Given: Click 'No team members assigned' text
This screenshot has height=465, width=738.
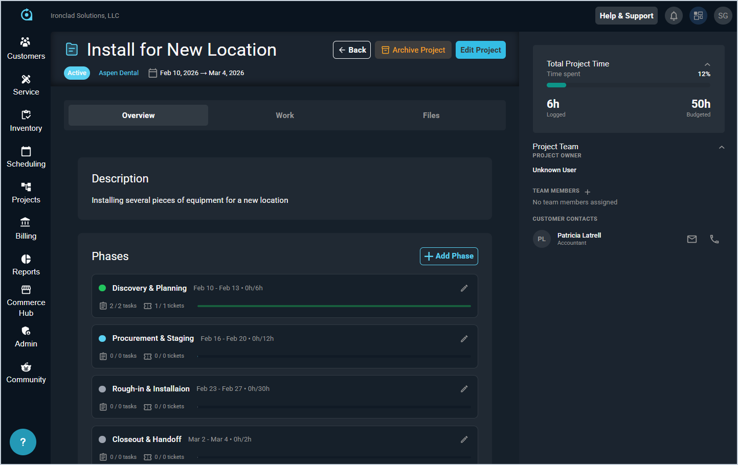Looking at the screenshot, I should pos(575,202).
